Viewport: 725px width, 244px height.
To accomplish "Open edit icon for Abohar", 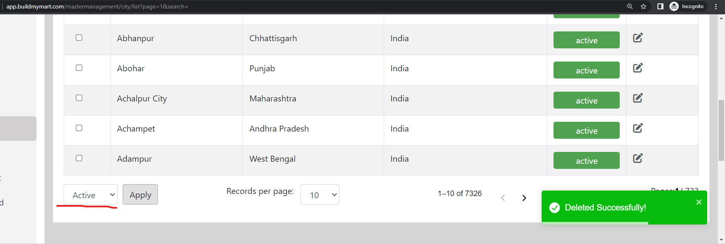I will point(638,68).
